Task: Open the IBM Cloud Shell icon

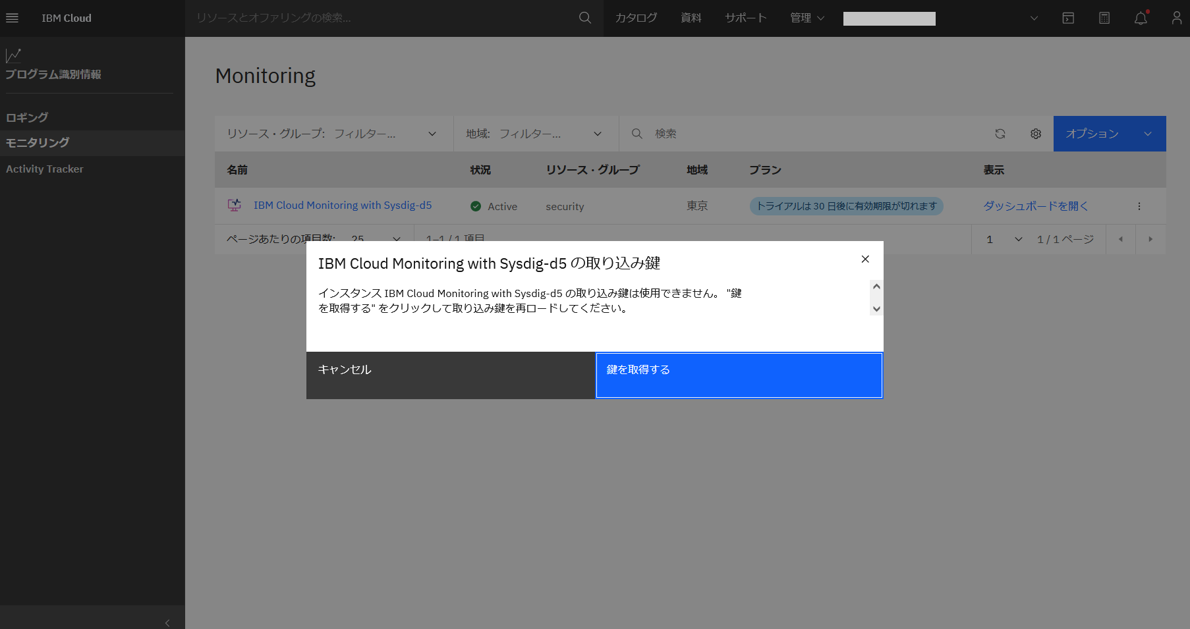Action: pyautogui.click(x=1068, y=18)
